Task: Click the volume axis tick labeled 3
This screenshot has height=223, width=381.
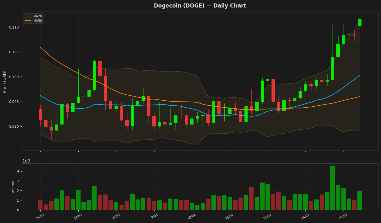Action: point(18,181)
